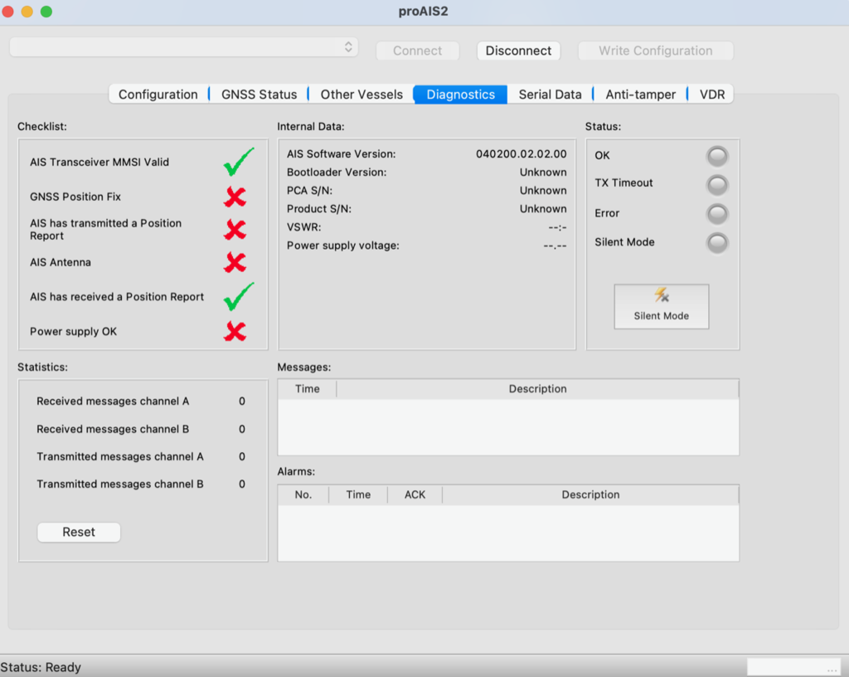Viewport: 849px width, 677px height.
Task: Click the Power supply OK checklist label
Action: click(x=73, y=332)
